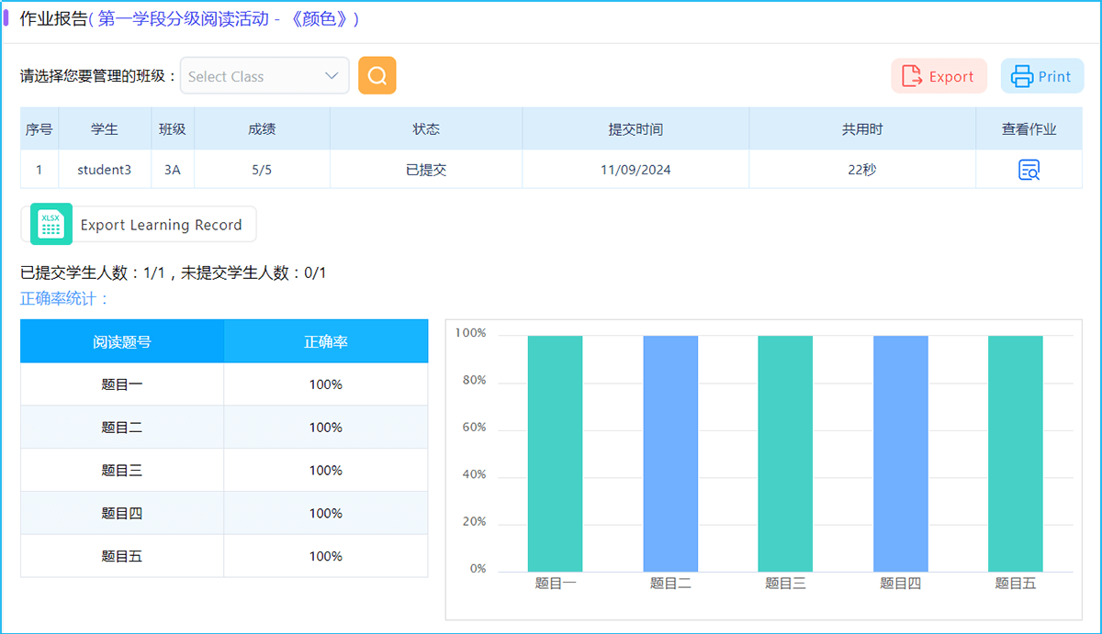
Task: Open student3's homework view icon
Action: click(1029, 170)
